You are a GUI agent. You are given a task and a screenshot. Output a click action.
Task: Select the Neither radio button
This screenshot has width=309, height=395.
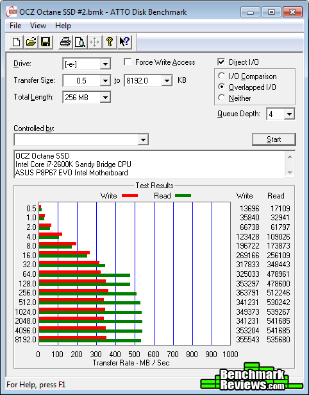coord(222,98)
